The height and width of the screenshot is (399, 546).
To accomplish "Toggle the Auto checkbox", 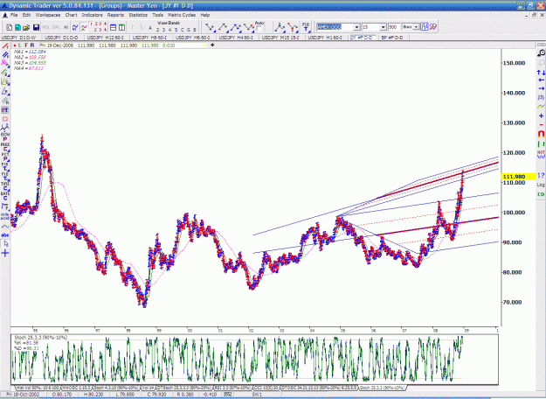I will (259, 29).
